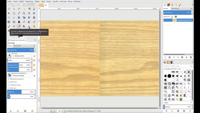The height and width of the screenshot is (113, 200).
Task: Select the Free Select lasso tool
Action: 19,9
